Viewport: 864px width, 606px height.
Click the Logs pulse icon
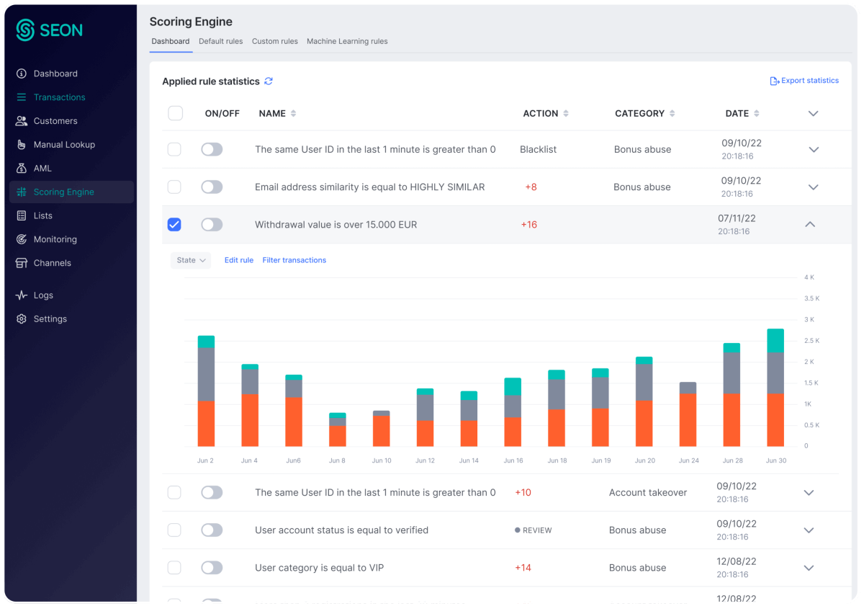[x=22, y=295]
